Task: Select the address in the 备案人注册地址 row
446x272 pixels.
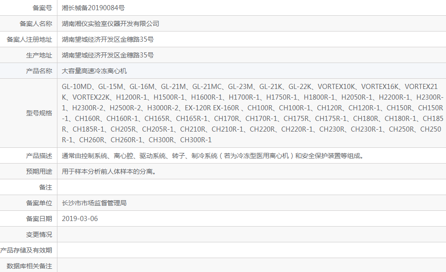Action: click(x=107, y=39)
